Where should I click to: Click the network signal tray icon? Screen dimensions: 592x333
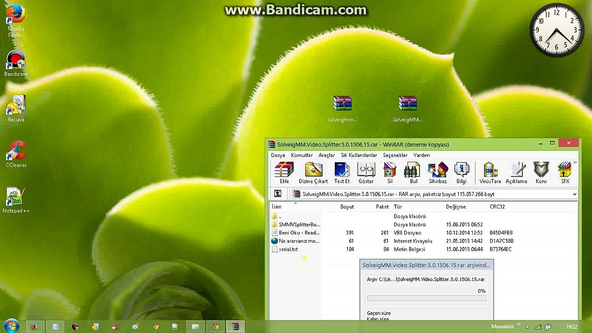(538, 327)
